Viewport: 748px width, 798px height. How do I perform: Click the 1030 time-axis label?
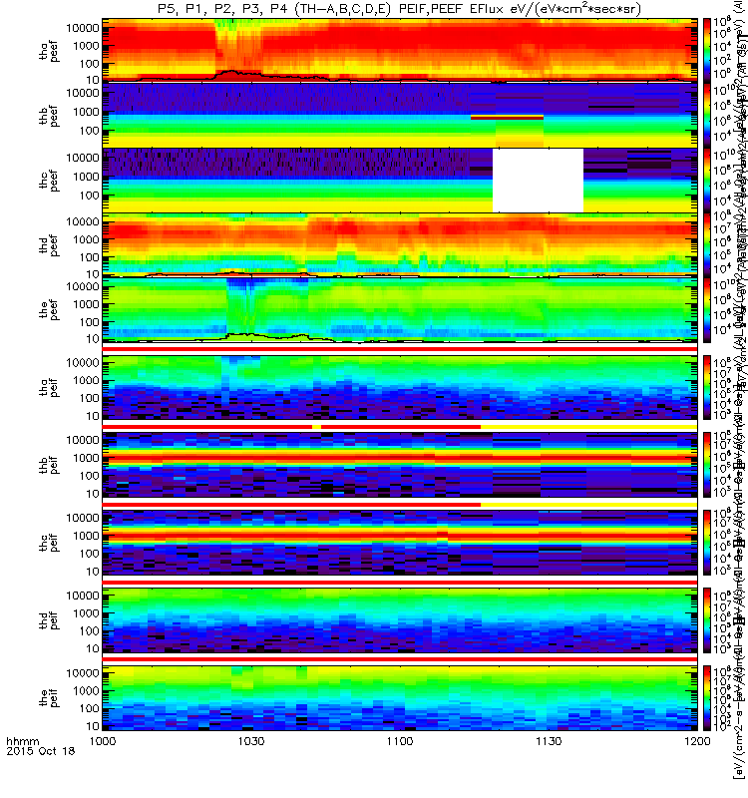tap(251, 741)
